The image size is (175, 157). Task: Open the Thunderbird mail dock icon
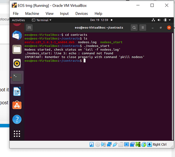[x=17, y=35]
